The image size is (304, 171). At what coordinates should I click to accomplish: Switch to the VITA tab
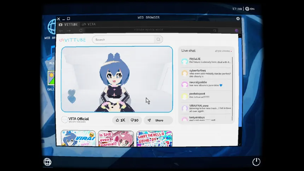(x=89, y=24)
